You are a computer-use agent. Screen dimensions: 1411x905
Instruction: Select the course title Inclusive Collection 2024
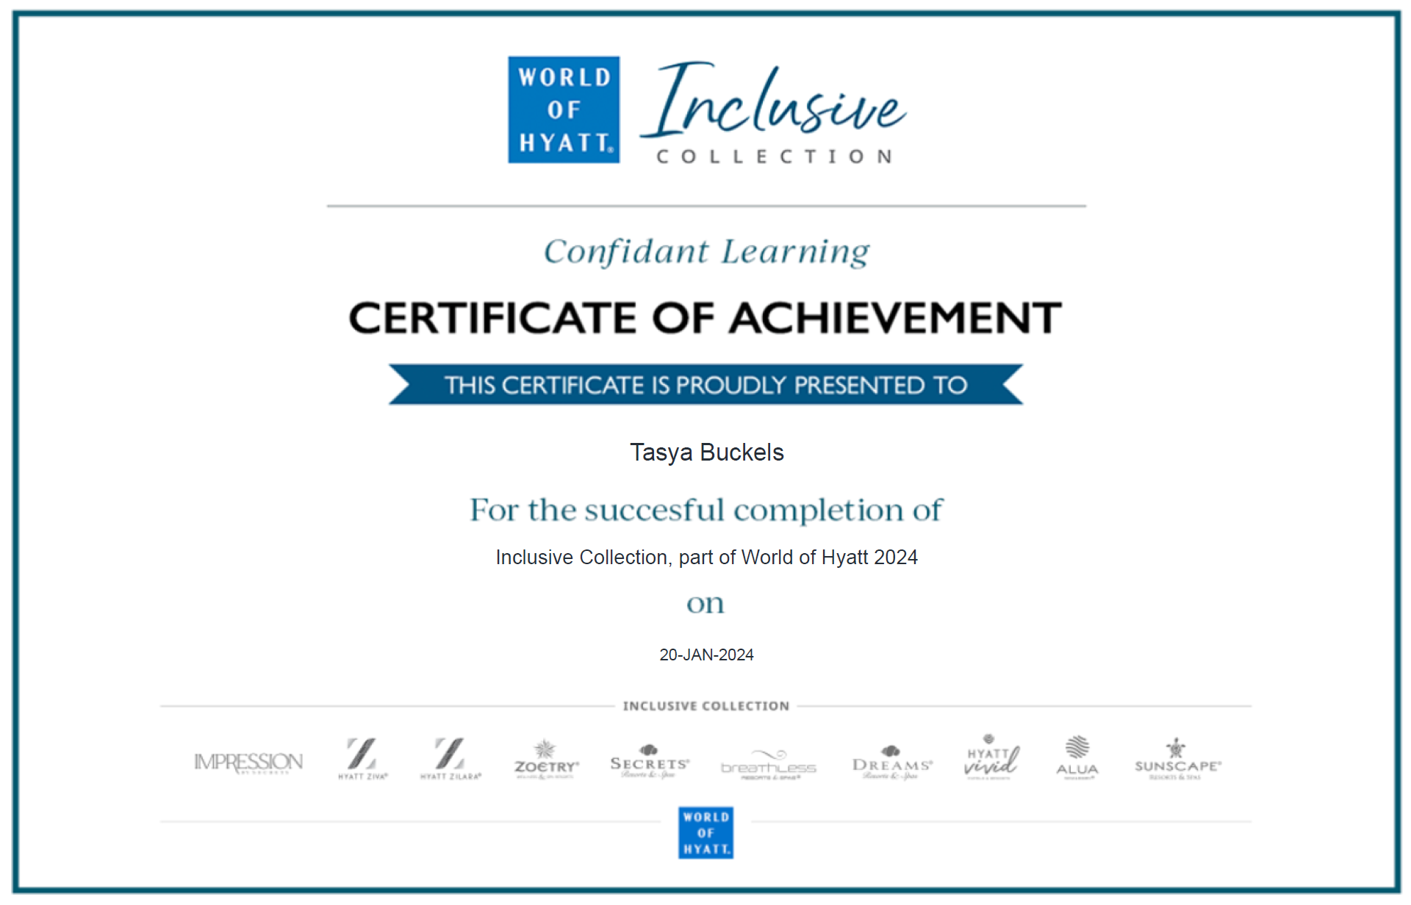pos(705,557)
